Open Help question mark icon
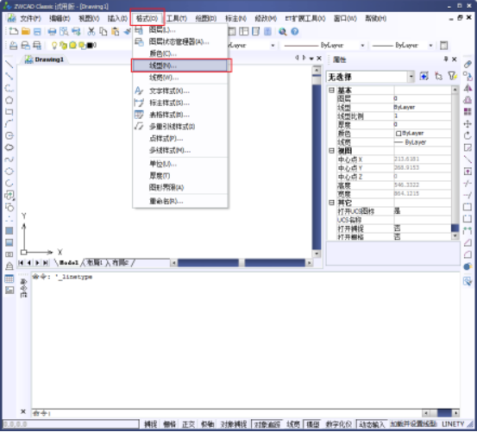Image resolution: width=477 pixels, height=432 pixels. (x=294, y=31)
